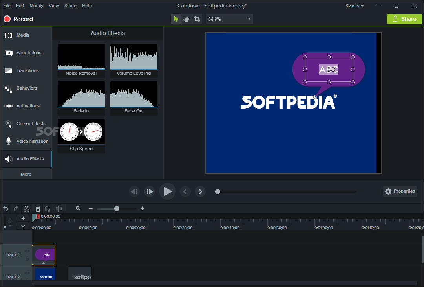This screenshot has height=287, width=424.
Task: Click the large Play button
Action: point(167,191)
